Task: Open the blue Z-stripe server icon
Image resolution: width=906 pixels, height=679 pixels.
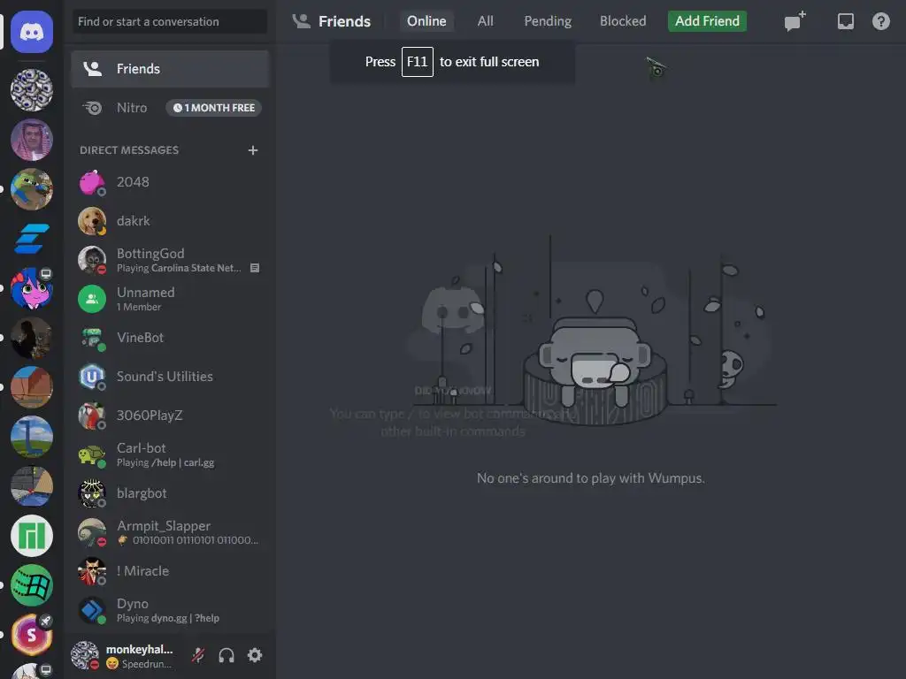Action: coord(32,239)
